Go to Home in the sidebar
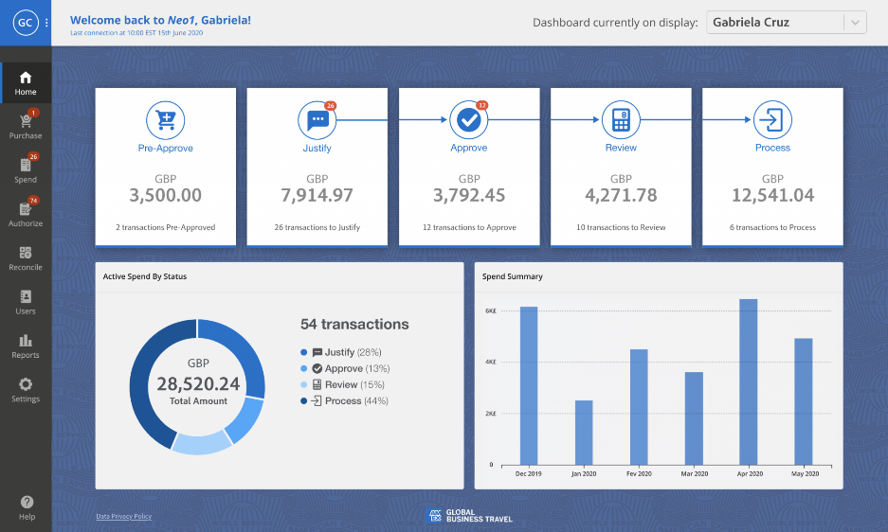This screenshot has width=888, height=532. point(26,83)
